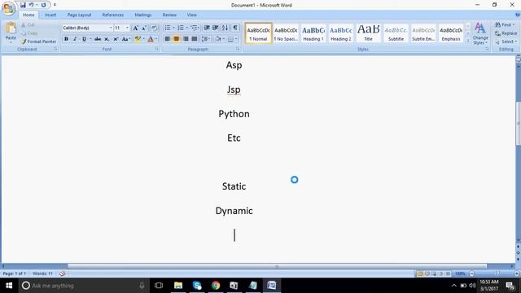Viewport: 521px width, 293px height.
Task: Open the font name Calibri dropdown
Action: [x=111, y=28]
